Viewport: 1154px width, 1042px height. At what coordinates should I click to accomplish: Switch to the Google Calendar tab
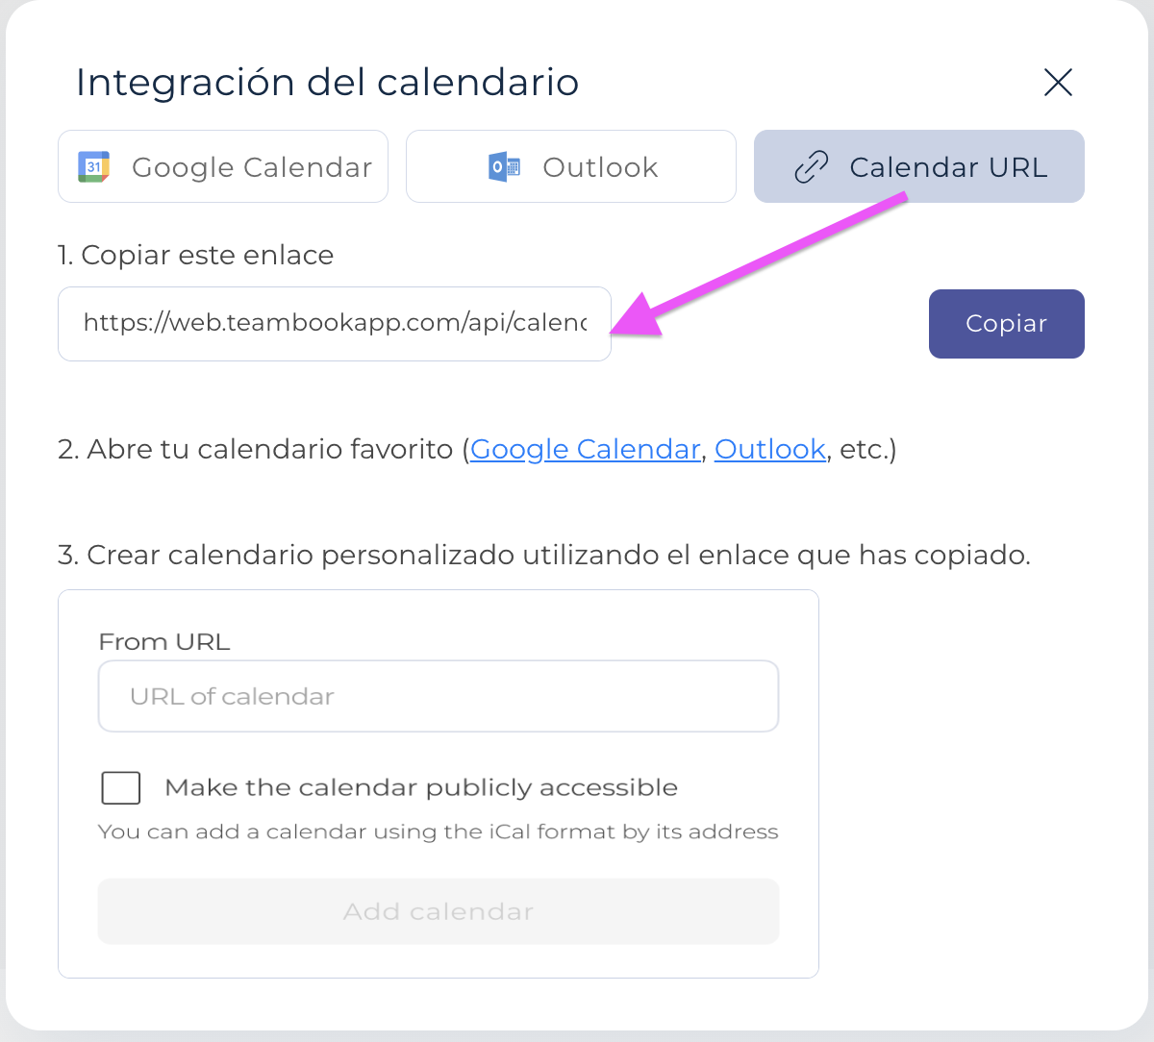(223, 166)
